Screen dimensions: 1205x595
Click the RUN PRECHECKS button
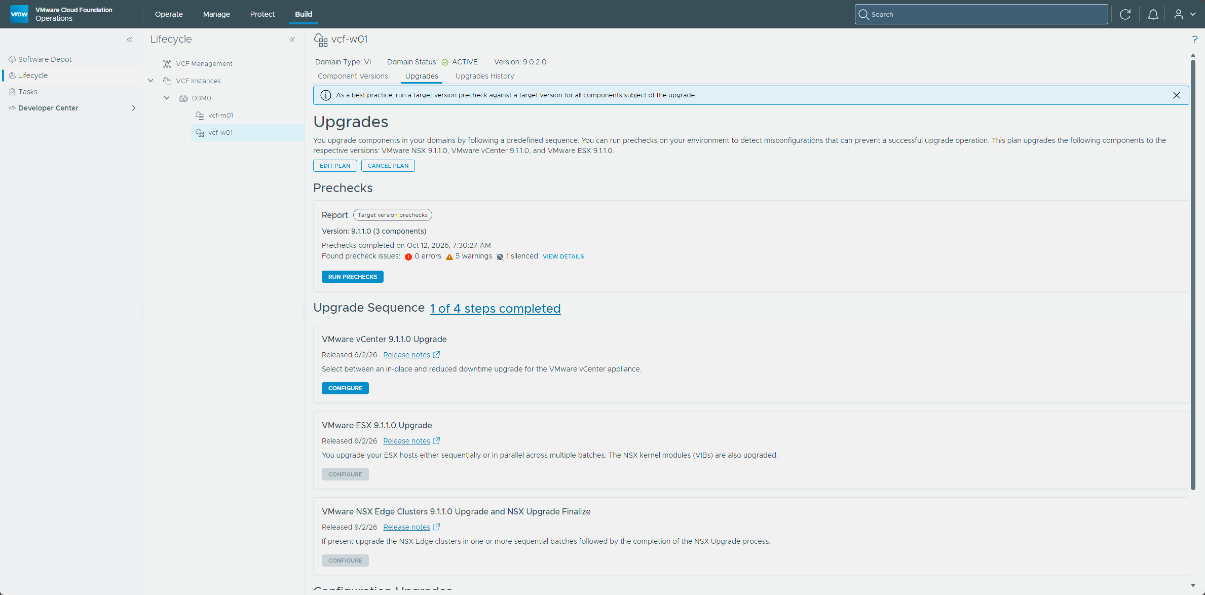click(353, 277)
